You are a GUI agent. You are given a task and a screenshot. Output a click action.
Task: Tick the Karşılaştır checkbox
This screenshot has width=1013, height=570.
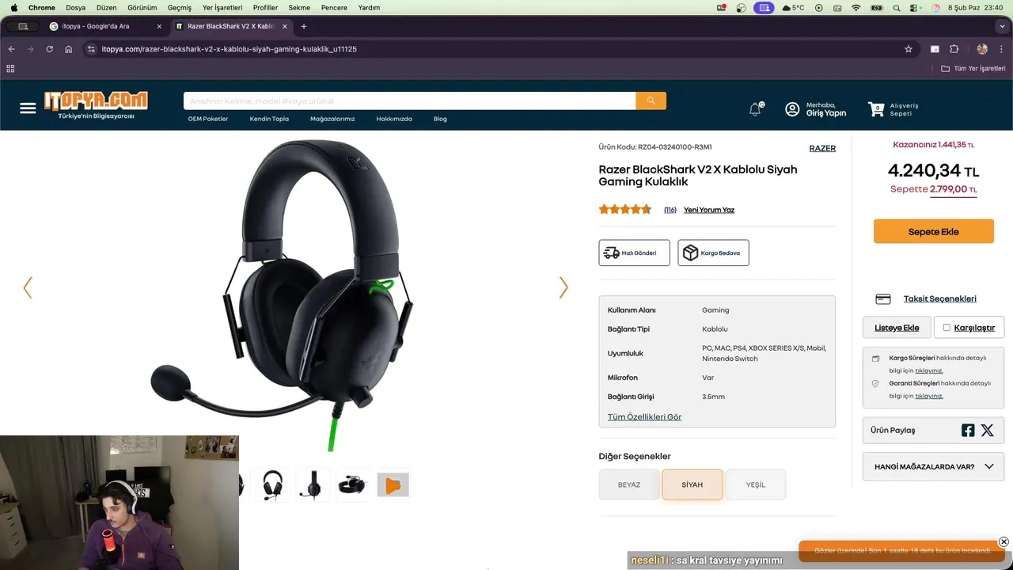[947, 327]
